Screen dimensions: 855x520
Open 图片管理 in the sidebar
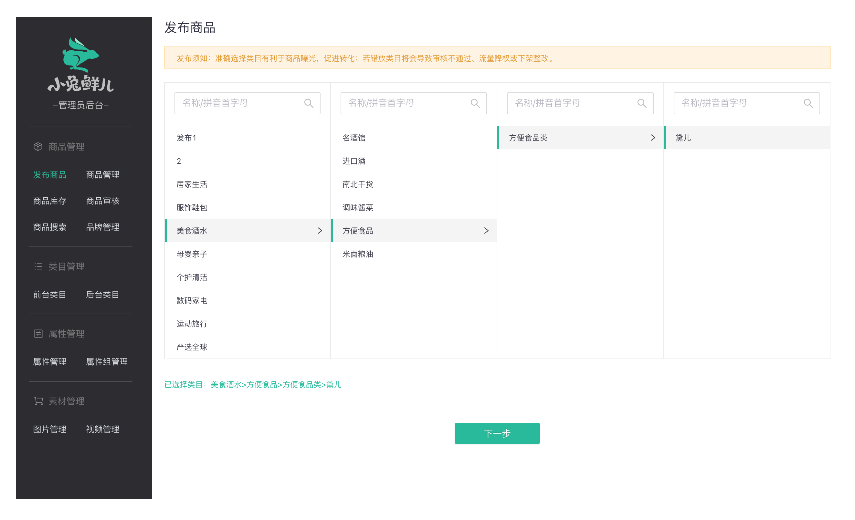(x=50, y=429)
